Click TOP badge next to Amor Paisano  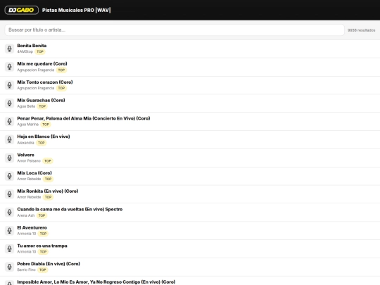click(x=48, y=161)
